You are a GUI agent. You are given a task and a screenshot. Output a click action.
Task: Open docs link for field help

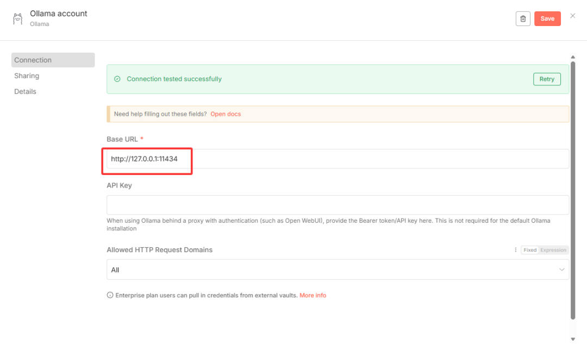coord(226,114)
